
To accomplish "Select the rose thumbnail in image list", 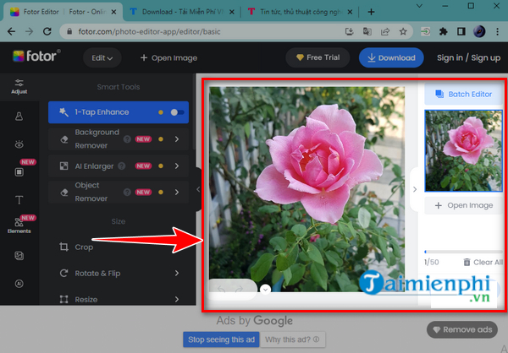I will (464, 150).
